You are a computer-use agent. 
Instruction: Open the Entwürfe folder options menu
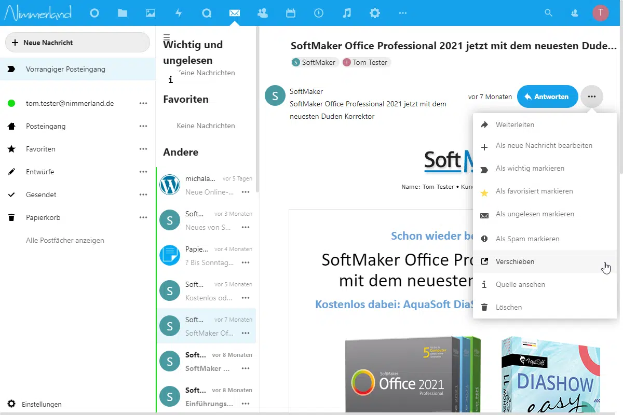[x=143, y=172]
